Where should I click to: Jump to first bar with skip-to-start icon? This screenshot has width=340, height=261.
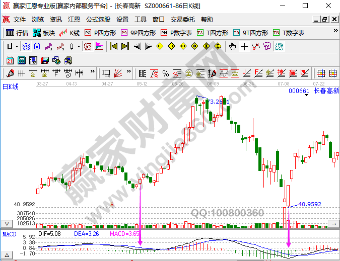click(x=113, y=47)
